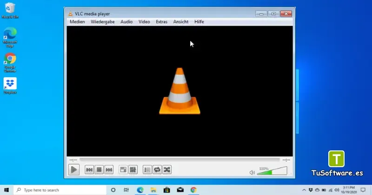Skip to previous media track
This screenshot has height=195, width=372.
coord(89,169)
